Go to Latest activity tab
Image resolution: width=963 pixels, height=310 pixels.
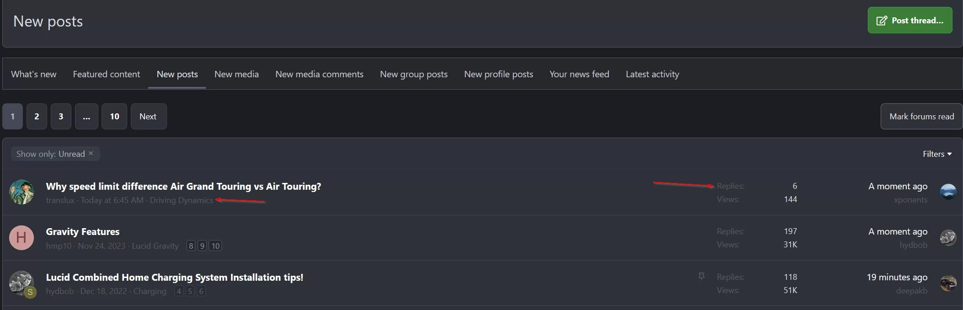click(x=652, y=74)
